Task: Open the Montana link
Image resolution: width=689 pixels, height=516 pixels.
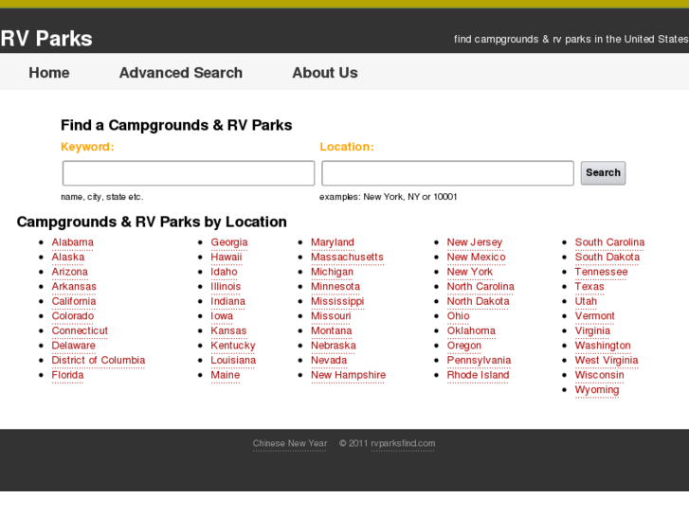Action: [x=332, y=330]
